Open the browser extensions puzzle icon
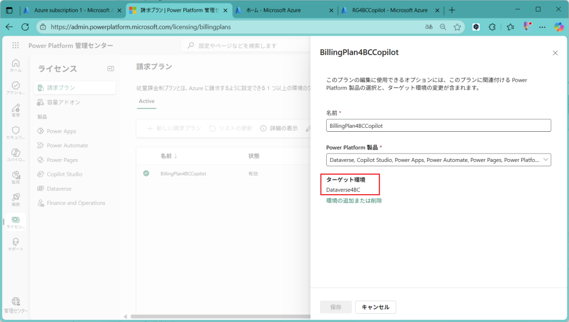569x322 pixels. tap(492, 27)
